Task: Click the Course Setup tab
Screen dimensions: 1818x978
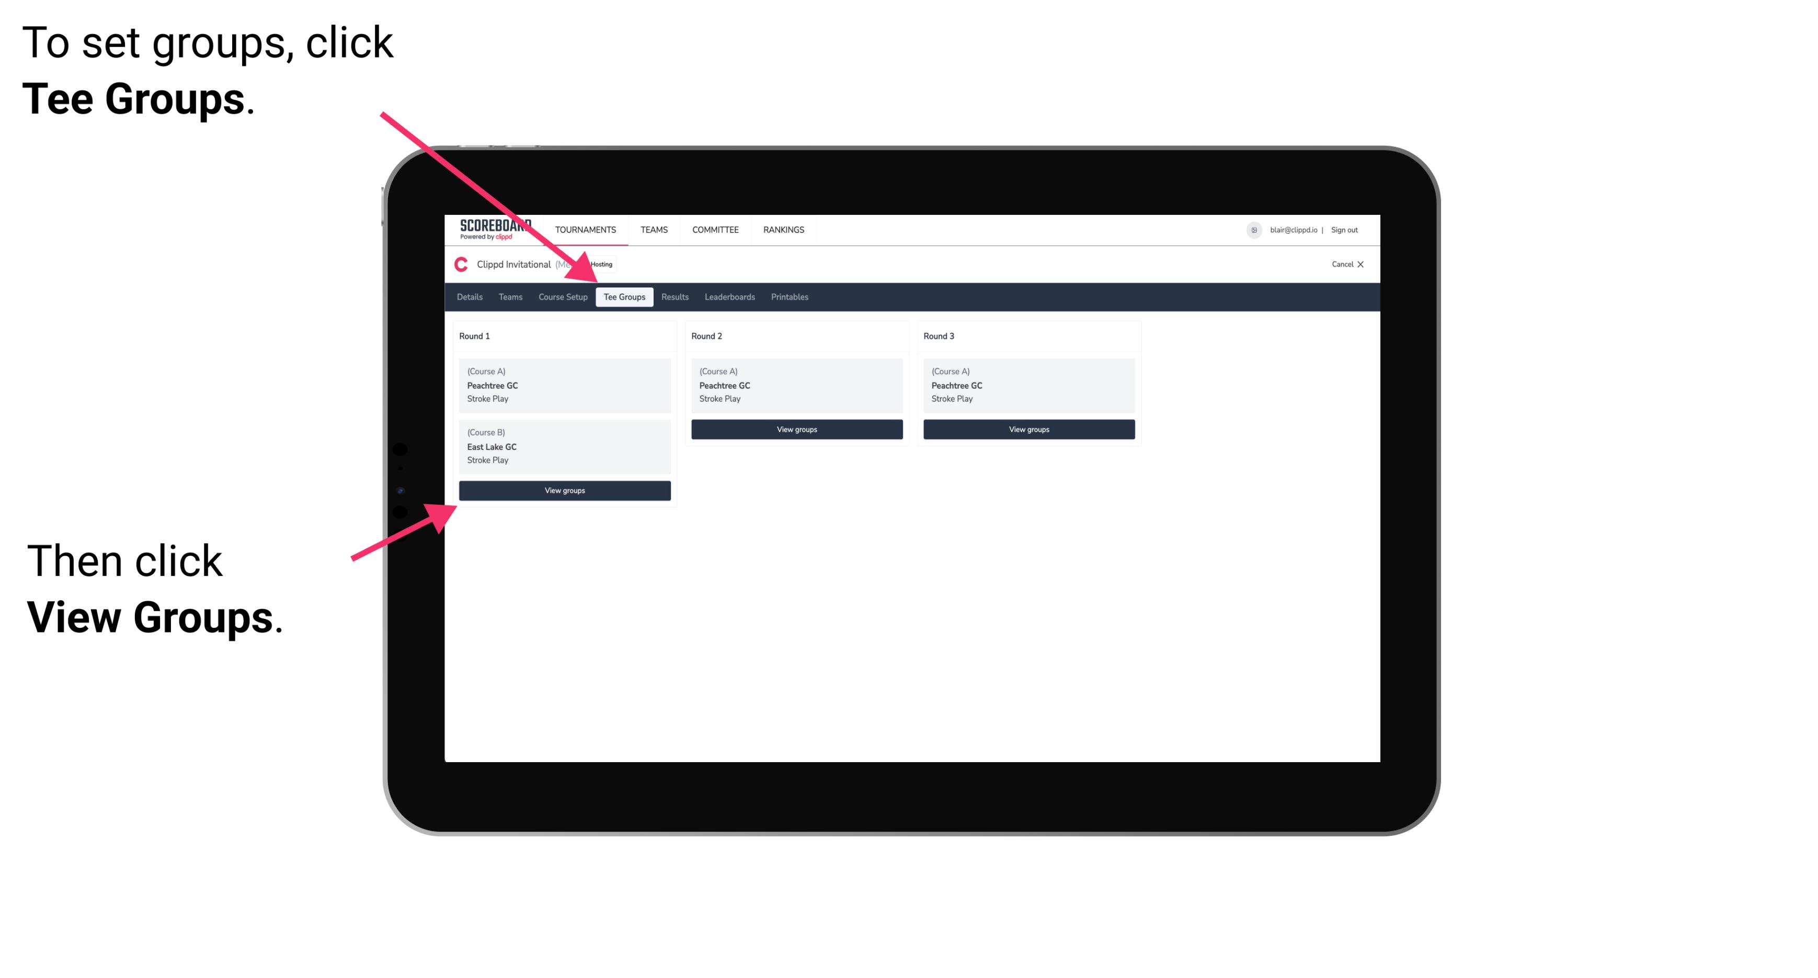Action: (563, 296)
